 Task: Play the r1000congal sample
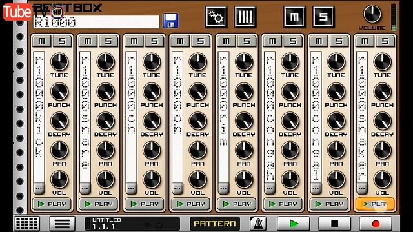click(x=328, y=204)
